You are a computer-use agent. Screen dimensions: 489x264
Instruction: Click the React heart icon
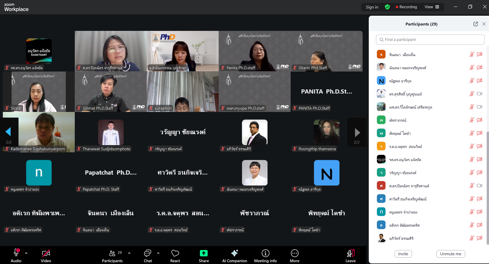click(x=175, y=256)
